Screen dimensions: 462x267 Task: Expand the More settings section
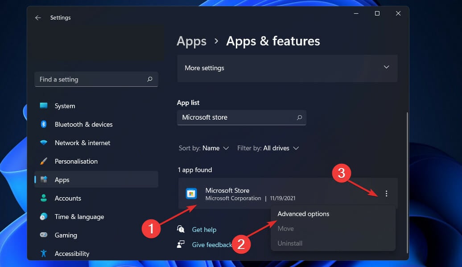tap(287, 68)
